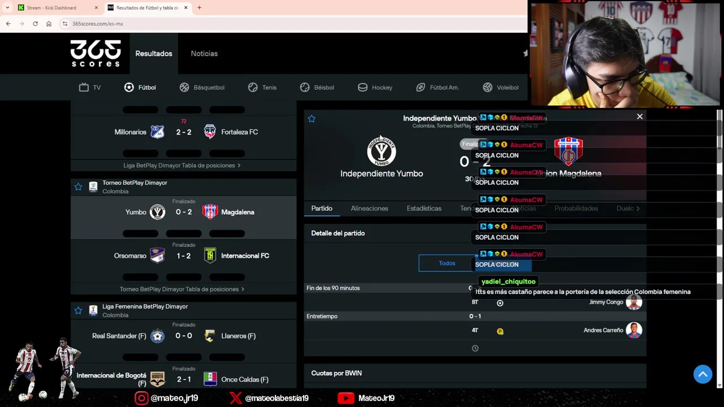Open Torneo BetPlay Dimayor Tabla de posiciones

[x=182, y=289]
